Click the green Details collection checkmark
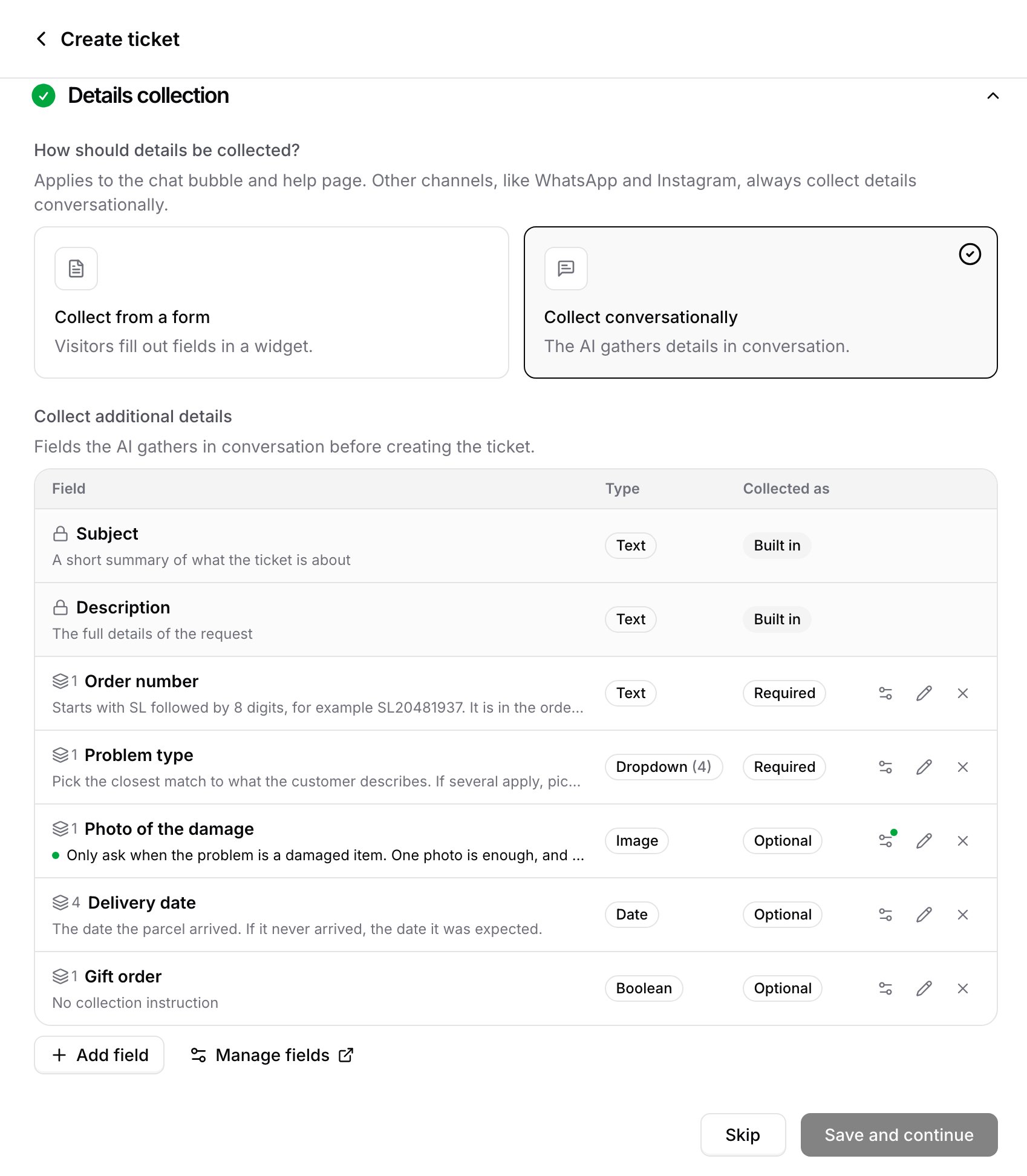The height and width of the screenshot is (1176, 1027). 44,96
